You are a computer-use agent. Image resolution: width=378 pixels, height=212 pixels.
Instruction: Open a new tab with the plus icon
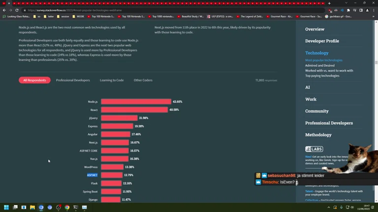click(x=329, y=3)
